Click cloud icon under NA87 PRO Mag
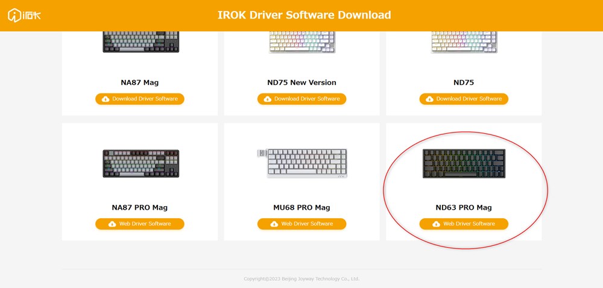Image resolution: width=603 pixels, height=288 pixels. (x=112, y=224)
